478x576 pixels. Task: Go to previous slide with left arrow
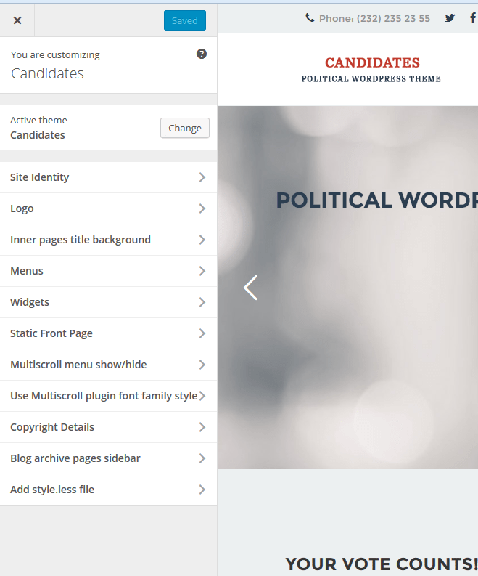[250, 288]
